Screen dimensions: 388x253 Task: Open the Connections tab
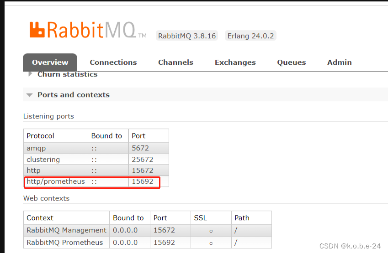click(113, 62)
